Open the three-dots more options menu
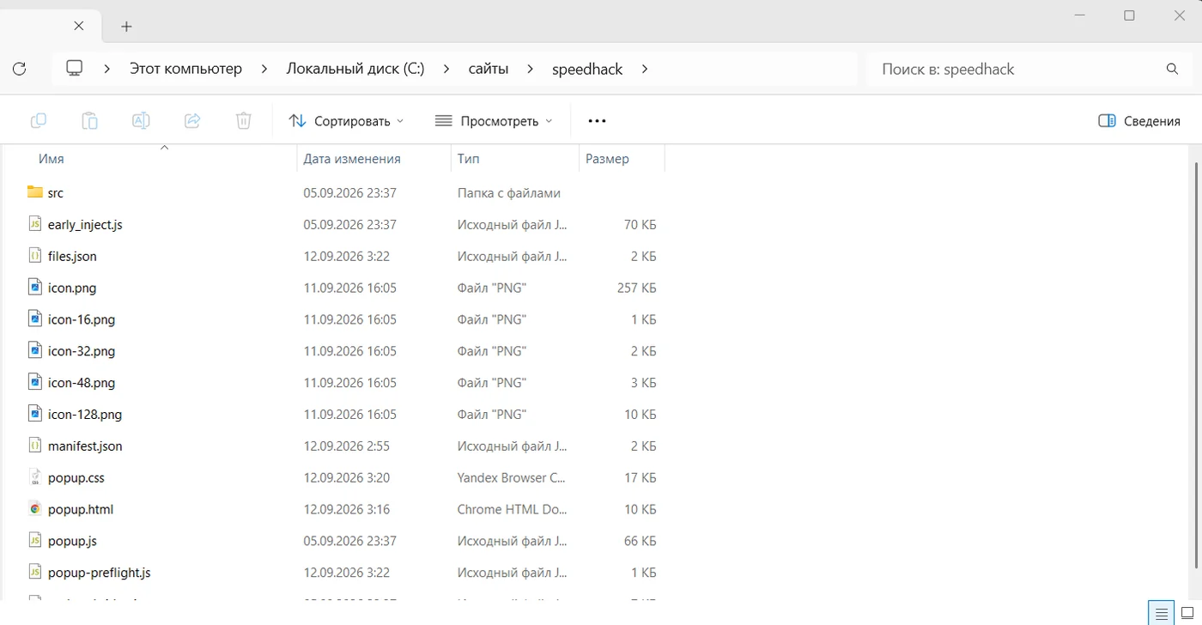Image resolution: width=1202 pixels, height=625 pixels. click(x=597, y=121)
